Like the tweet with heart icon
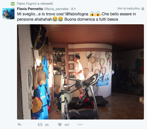This screenshot has height=129, width=147. click(60, 125)
